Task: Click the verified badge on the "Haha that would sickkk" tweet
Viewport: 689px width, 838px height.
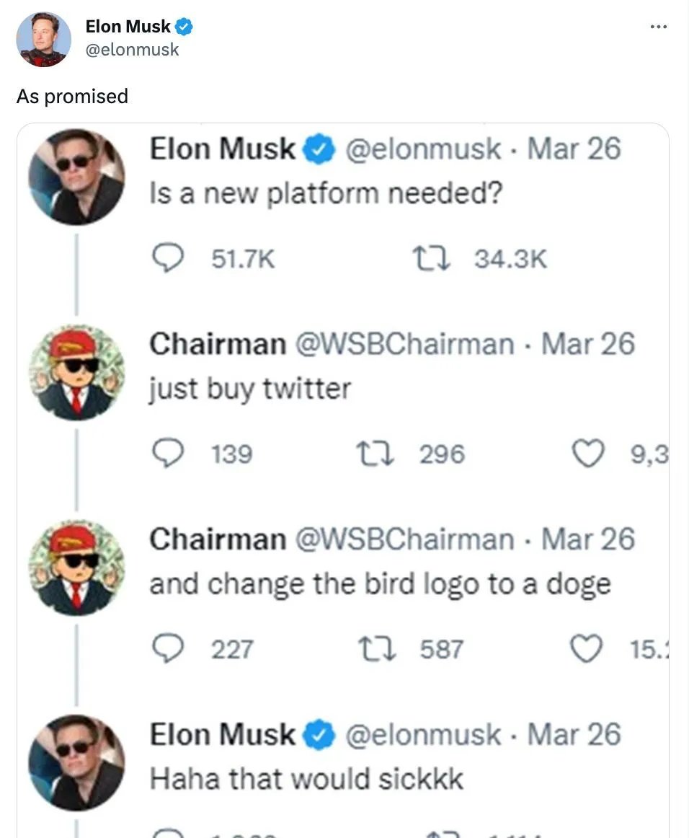Action: tap(319, 735)
